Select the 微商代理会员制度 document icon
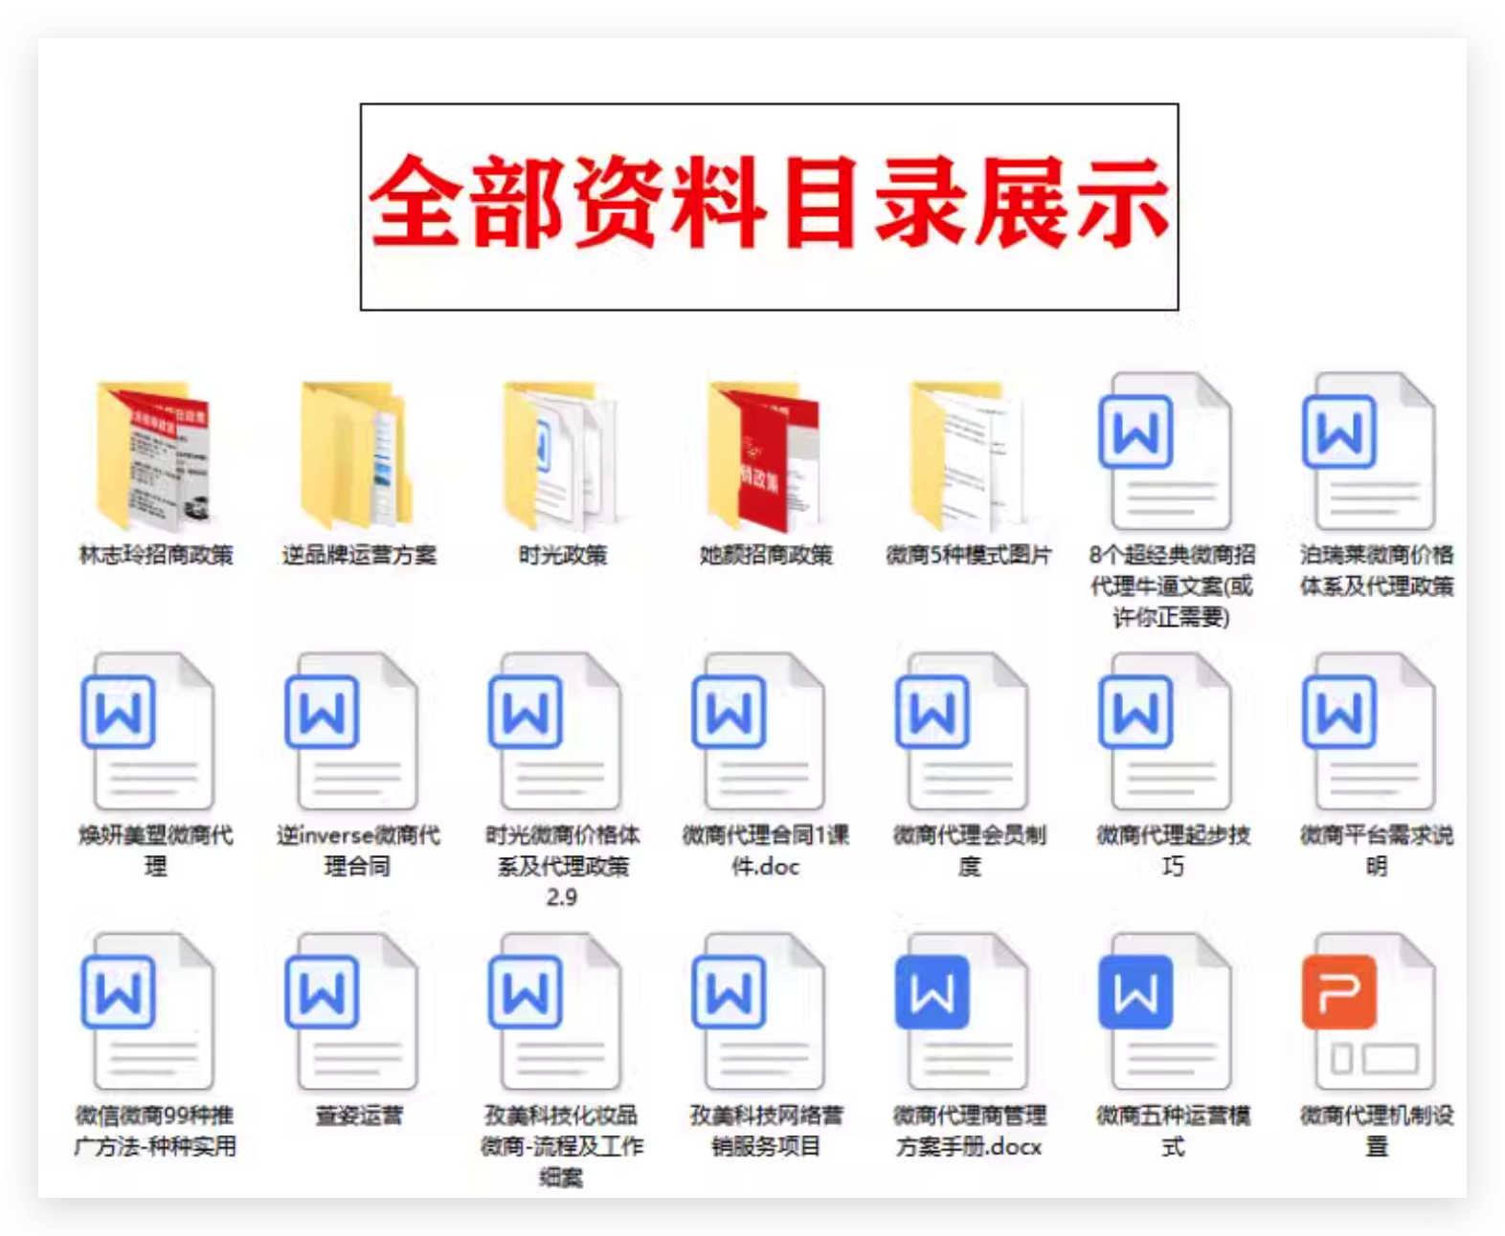 coord(962,732)
